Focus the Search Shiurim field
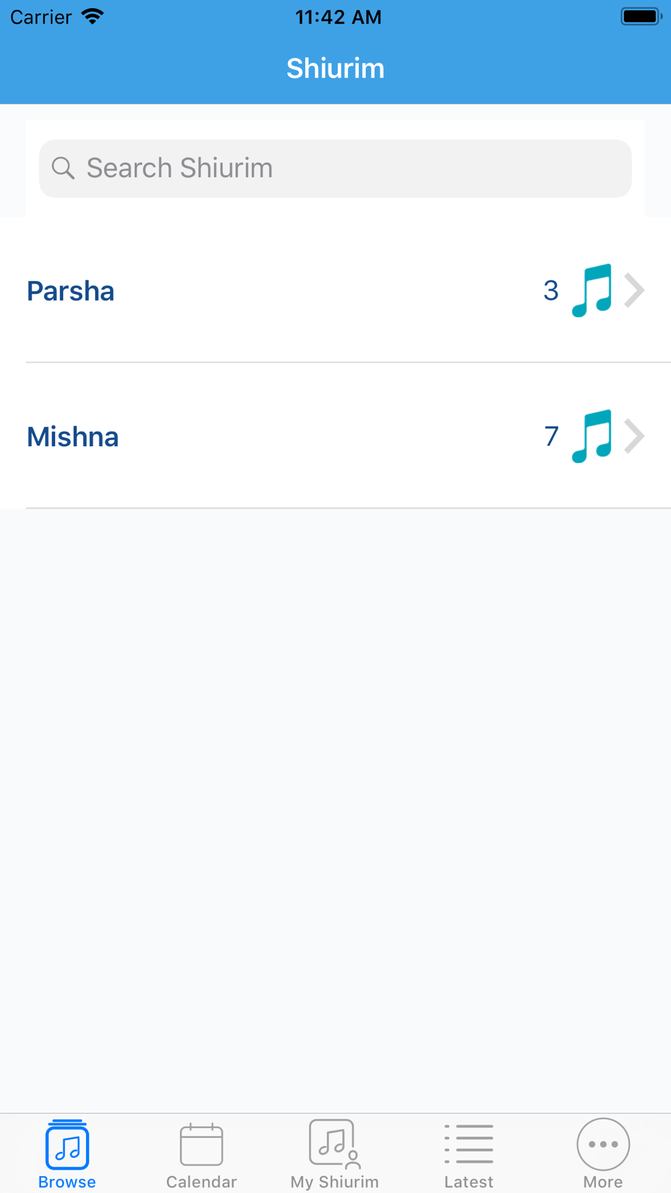The height and width of the screenshot is (1193, 671). pos(335,168)
